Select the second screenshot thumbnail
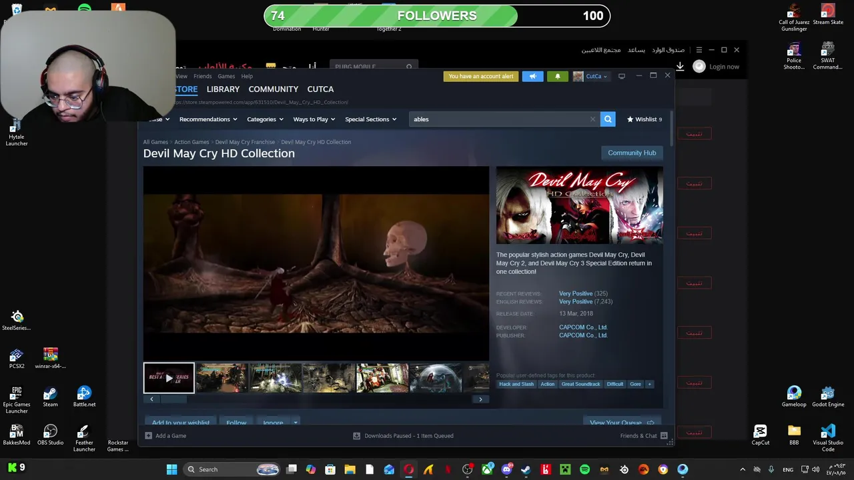Image resolution: width=854 pixels, height=480 pixels. point(276,378)
